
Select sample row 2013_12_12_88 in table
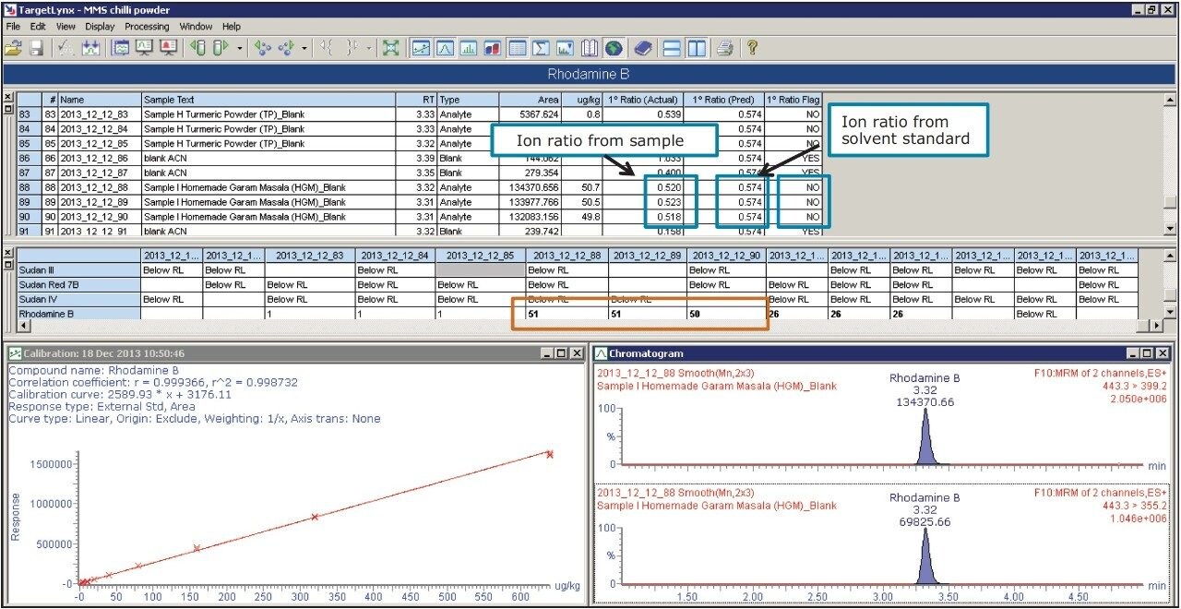[x=94, y=187]
